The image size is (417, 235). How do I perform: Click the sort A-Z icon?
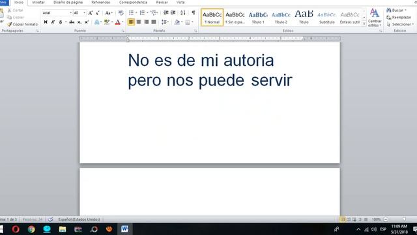pyautogui.click(x=182, y=13)
